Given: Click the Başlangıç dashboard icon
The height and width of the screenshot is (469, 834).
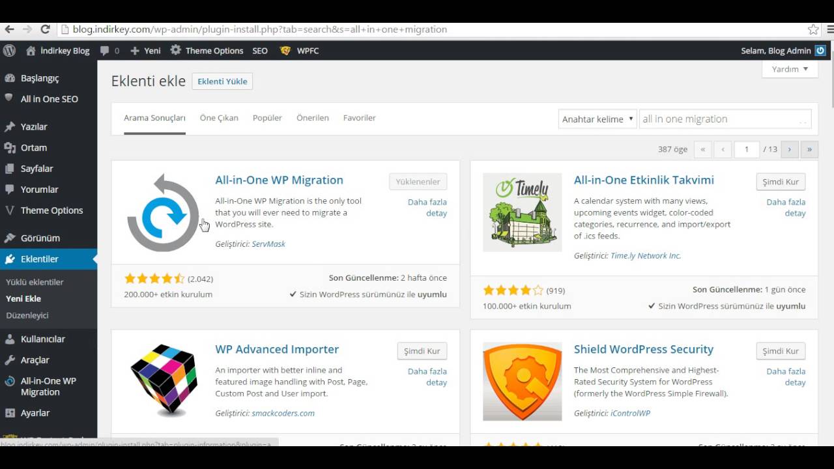Looking at the screenshot, I should pyautogui.click(x=10, y=78).
